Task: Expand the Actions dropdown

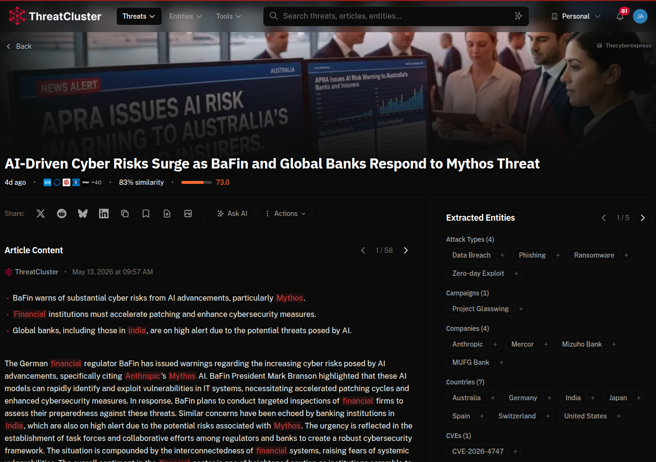Action: point(285,214)
